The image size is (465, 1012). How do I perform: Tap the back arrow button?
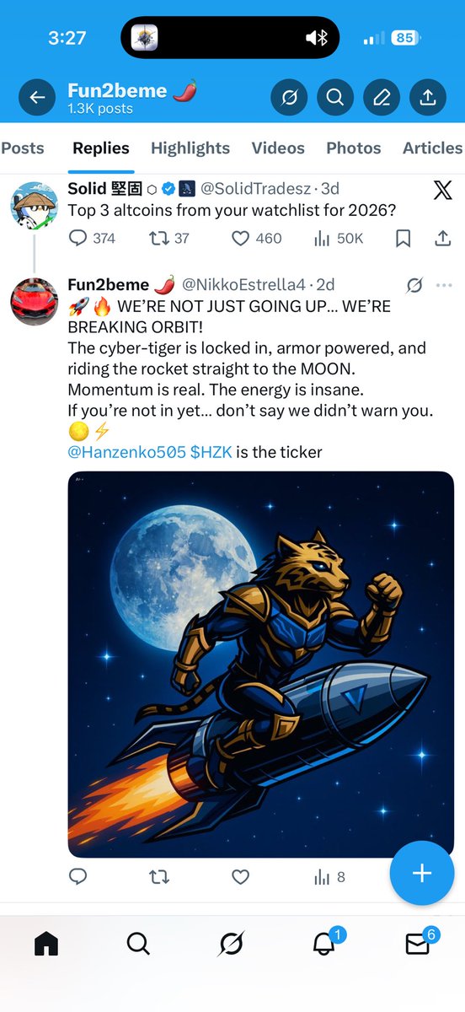point(36,98)
